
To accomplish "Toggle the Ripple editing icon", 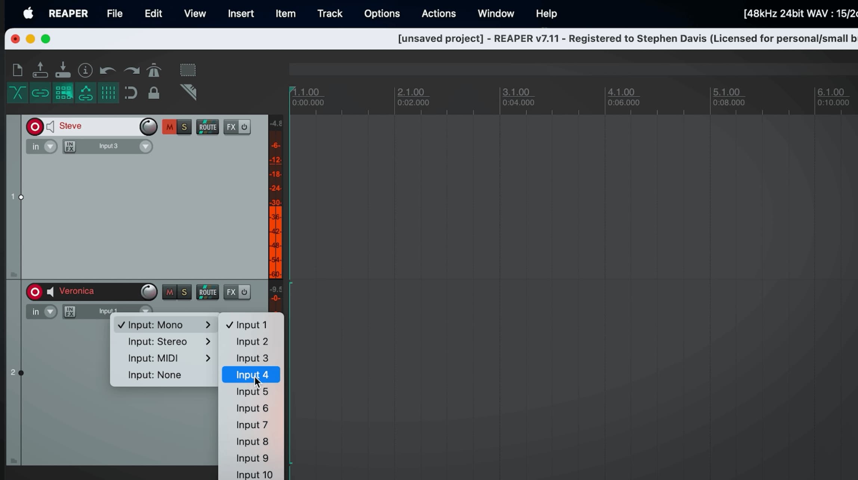I will [63, 93].
